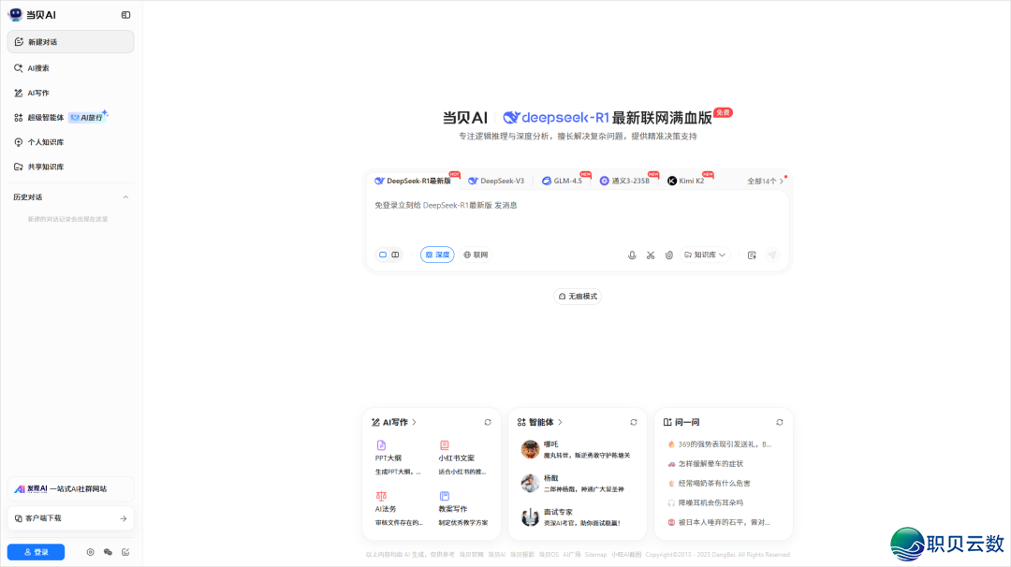
Task: Ask 369的强势表现引发送礼 question
Action: coord(720,444)
